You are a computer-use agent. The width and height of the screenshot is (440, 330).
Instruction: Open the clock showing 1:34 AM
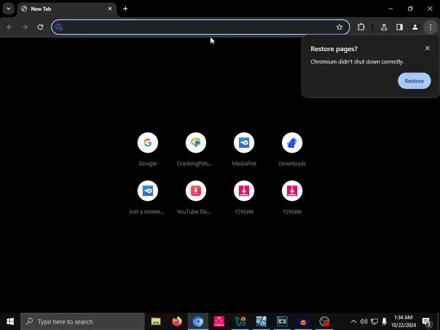tap(403, 321)
